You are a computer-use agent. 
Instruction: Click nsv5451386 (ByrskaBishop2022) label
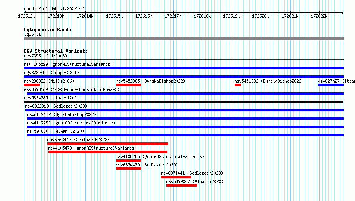pyautogui.click(x=269, y=81)
